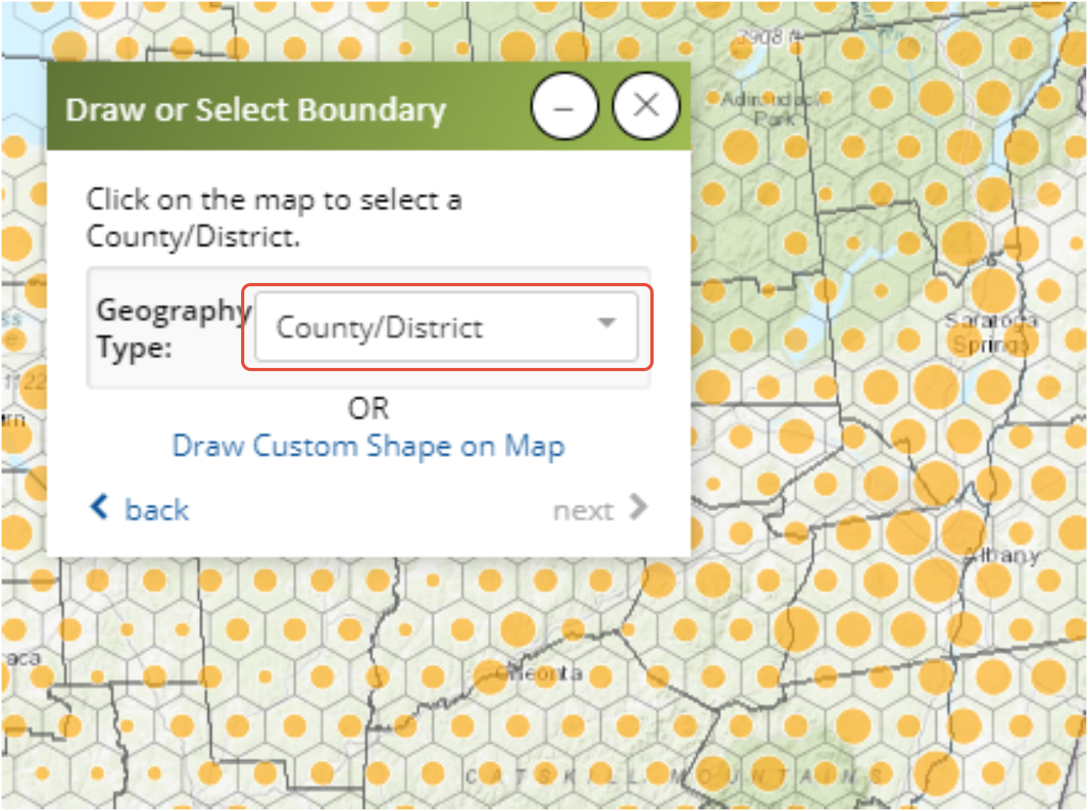1088x811 pixels.
Task: Click Draw Custom Shape on Map link
Action: click(x=368, y=446)
